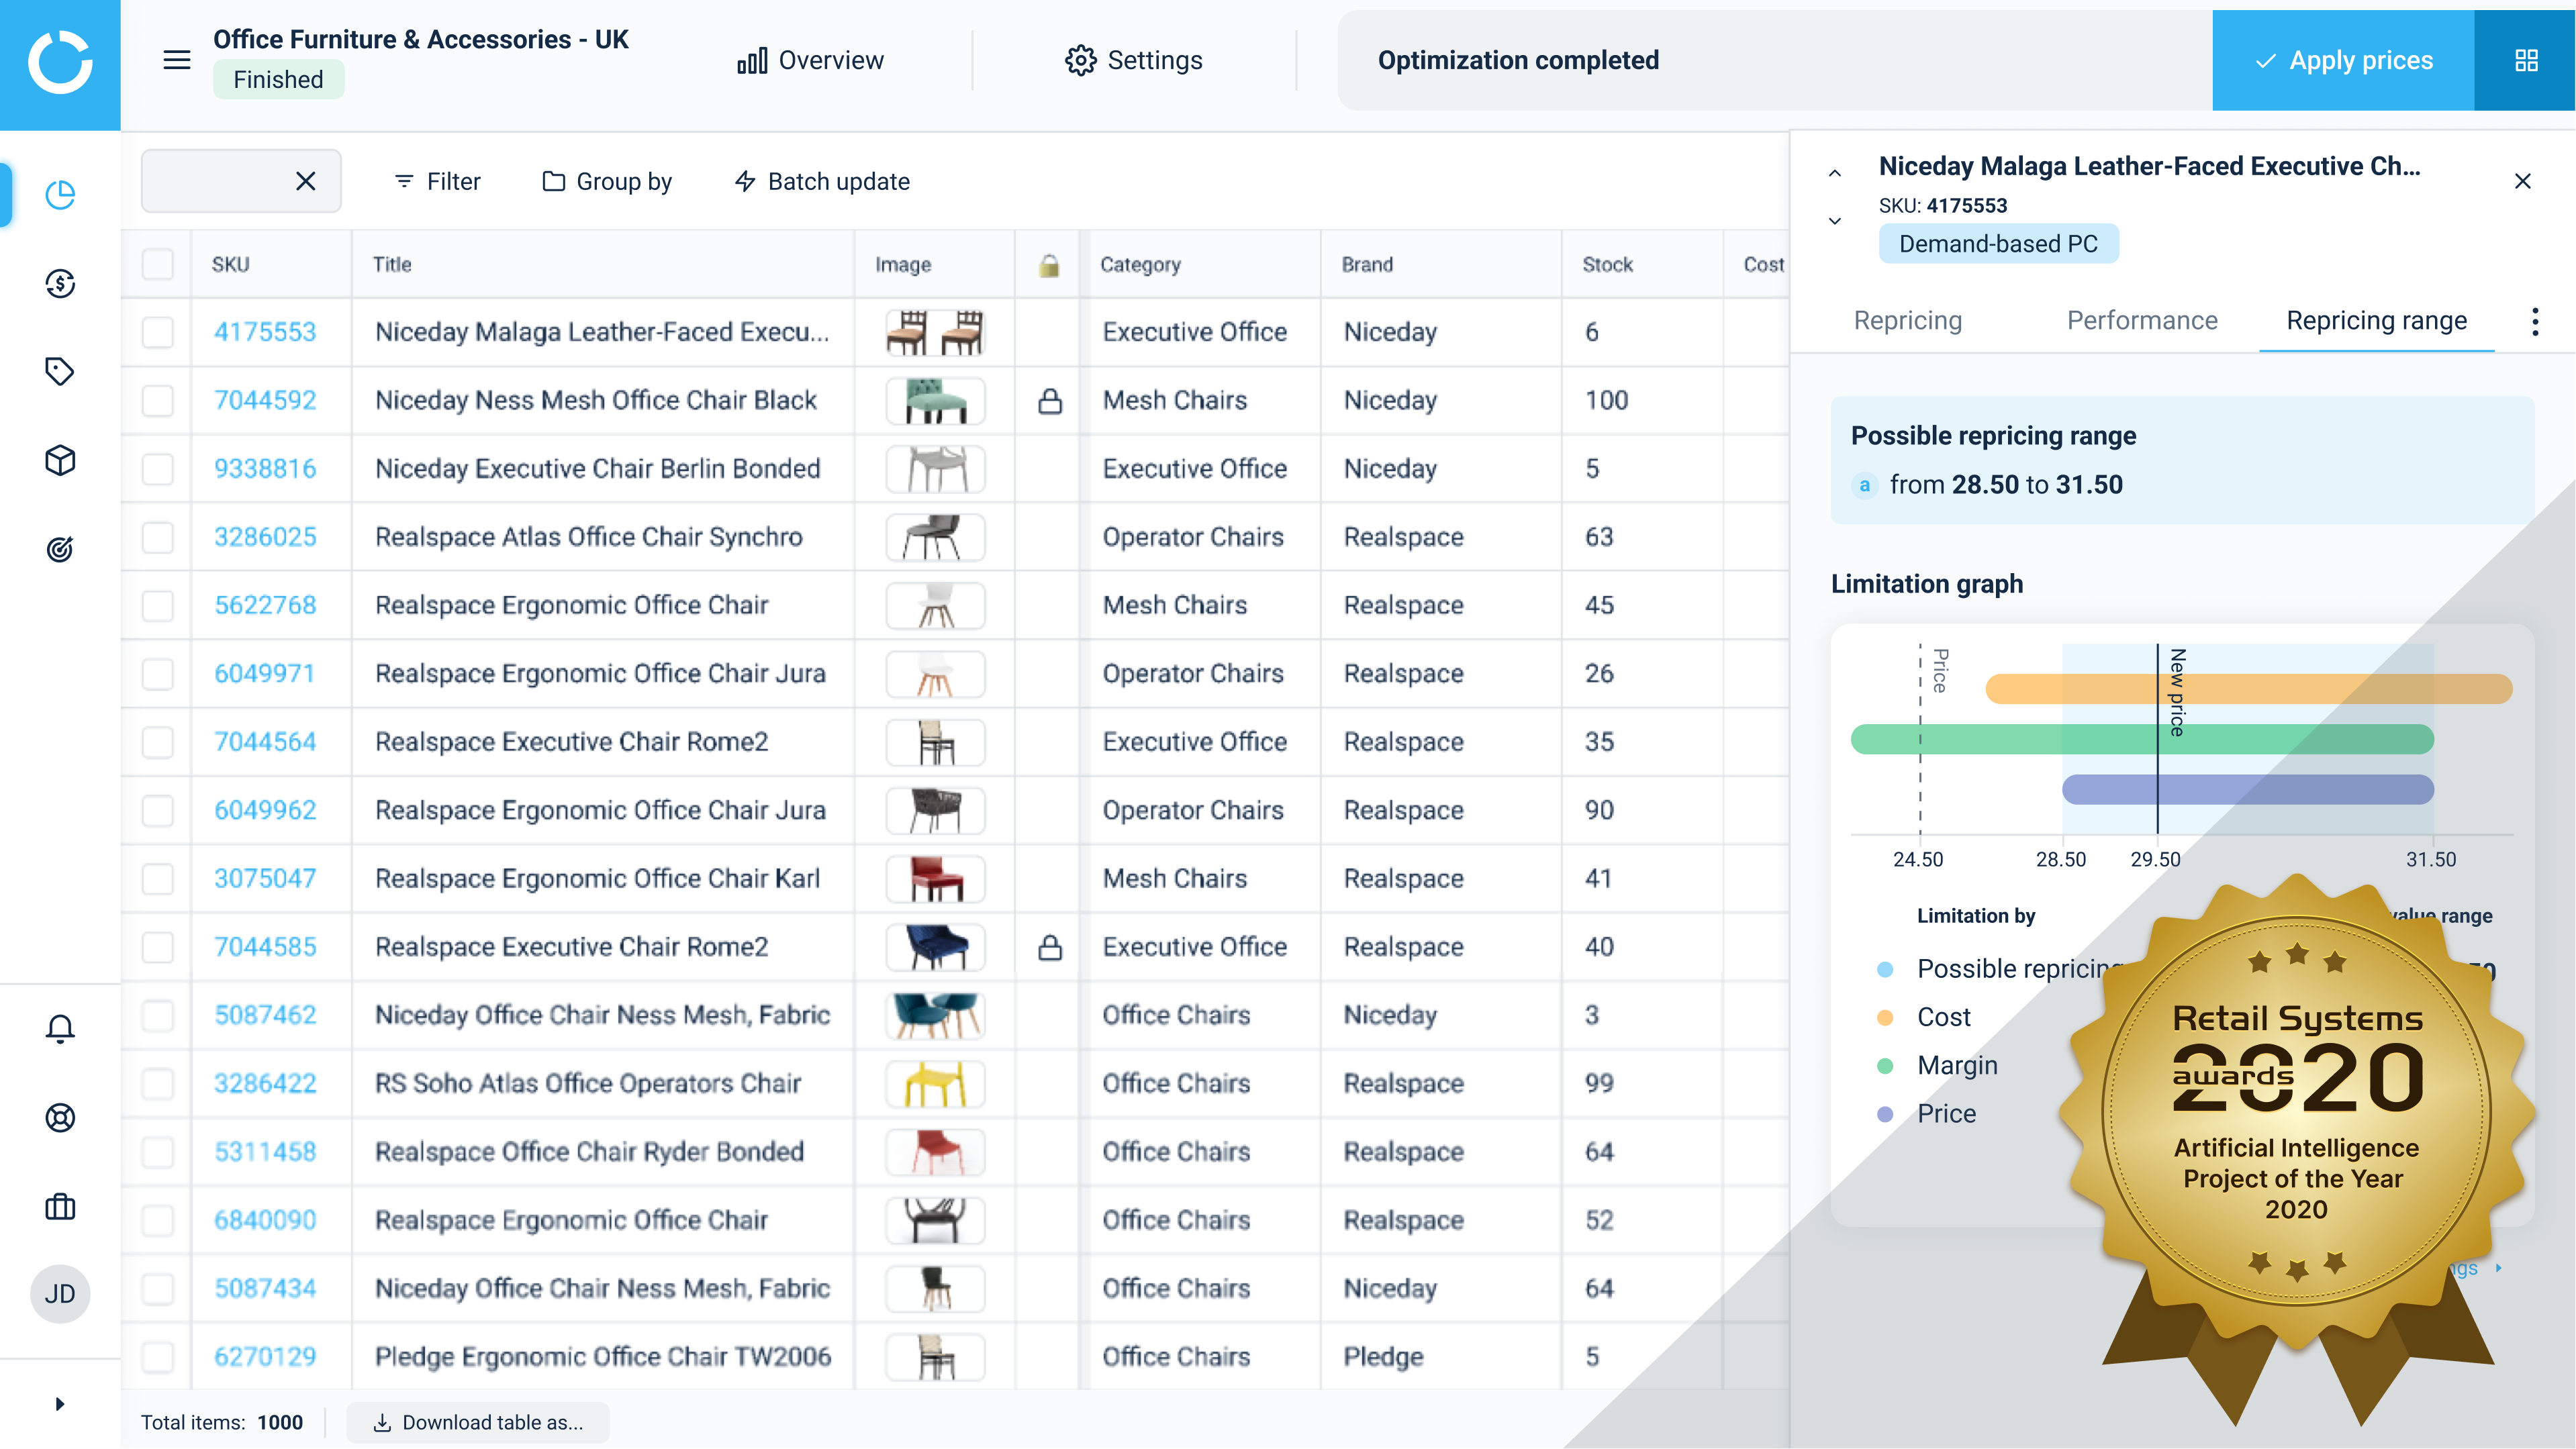This screenshot has width=2576, height=1449.
Task: Open the Repricing tab
Action: coord(1908,320)
